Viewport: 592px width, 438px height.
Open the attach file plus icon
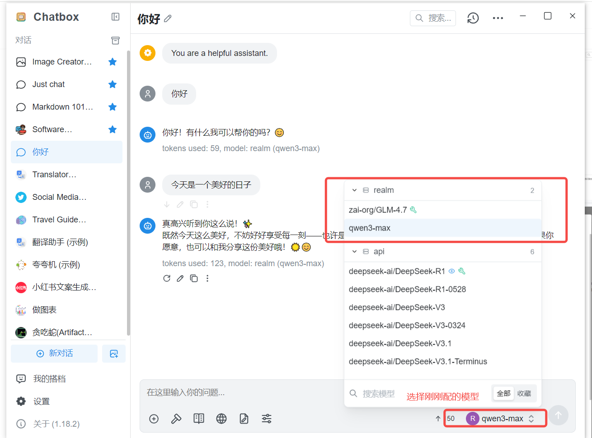tap(154, 419)
